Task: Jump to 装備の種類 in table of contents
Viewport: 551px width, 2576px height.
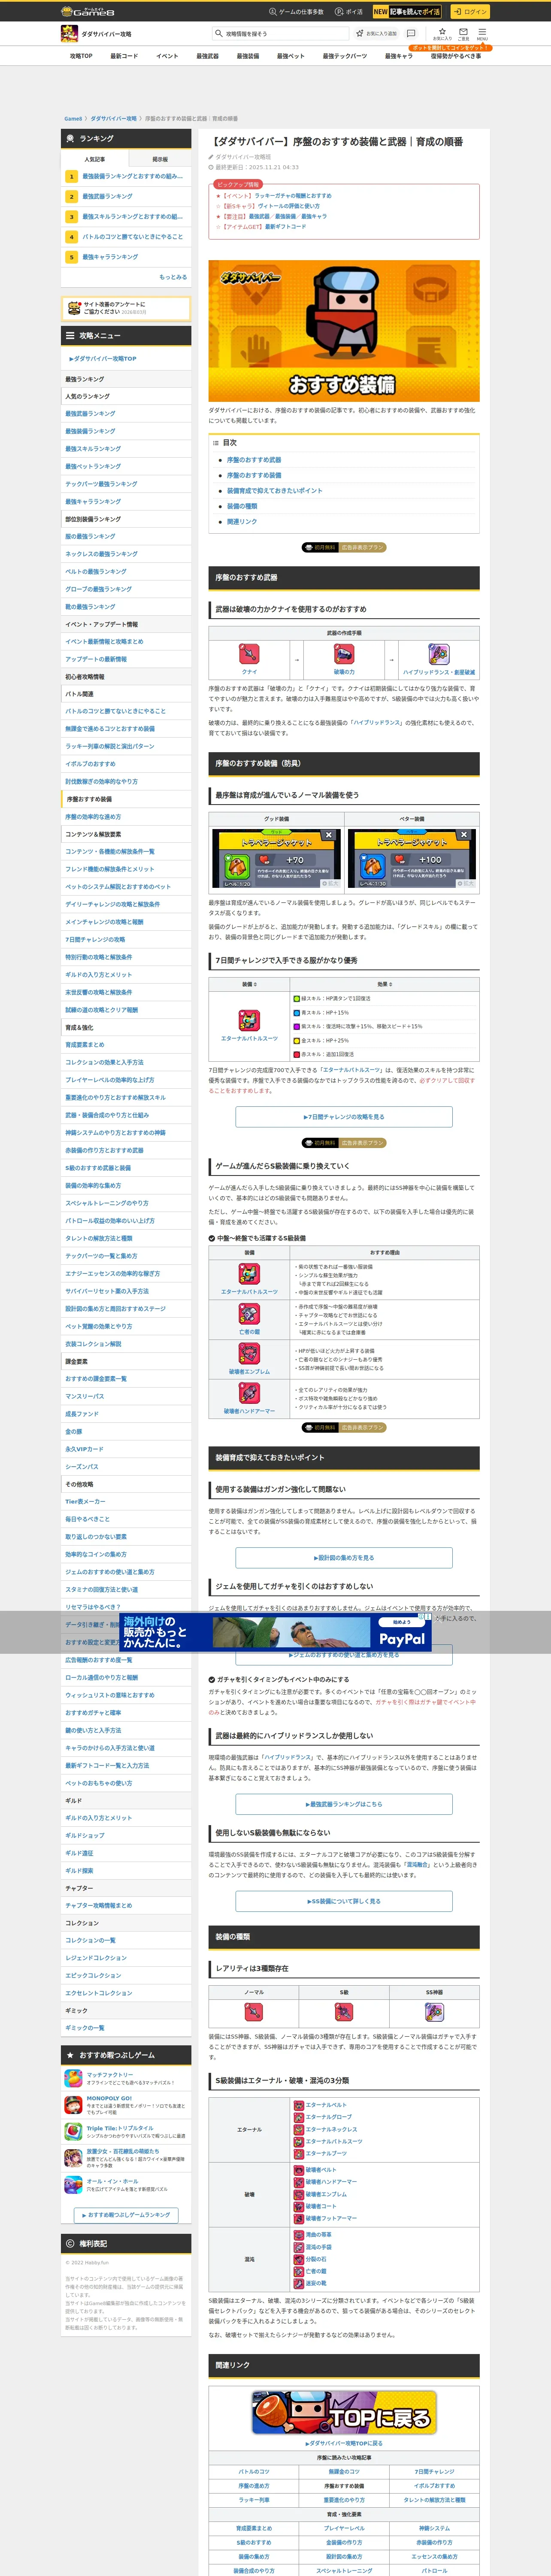Action: [242, 506]
